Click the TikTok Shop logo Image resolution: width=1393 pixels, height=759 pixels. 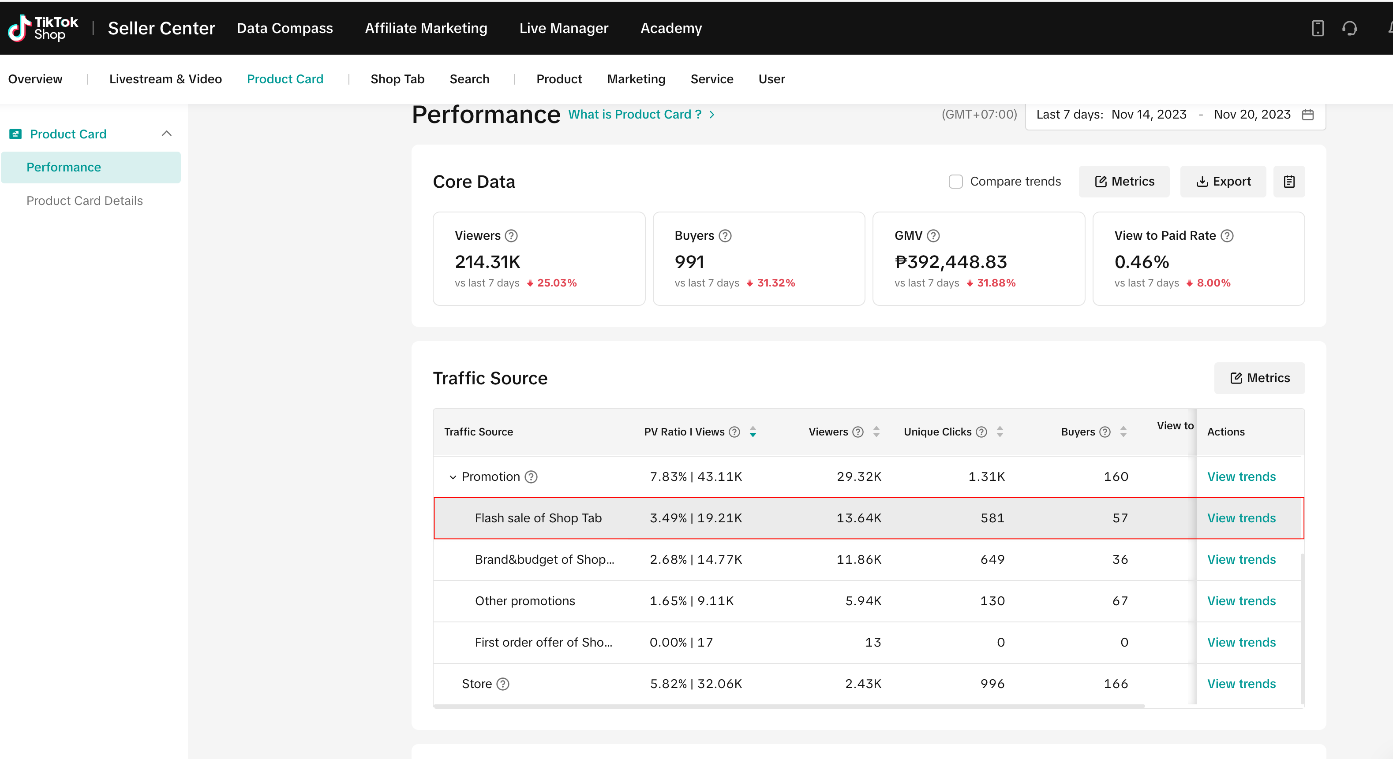coord(43,28)
